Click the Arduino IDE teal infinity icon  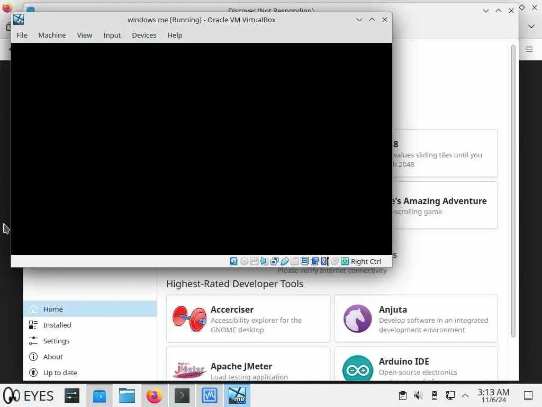click(357, 369)
